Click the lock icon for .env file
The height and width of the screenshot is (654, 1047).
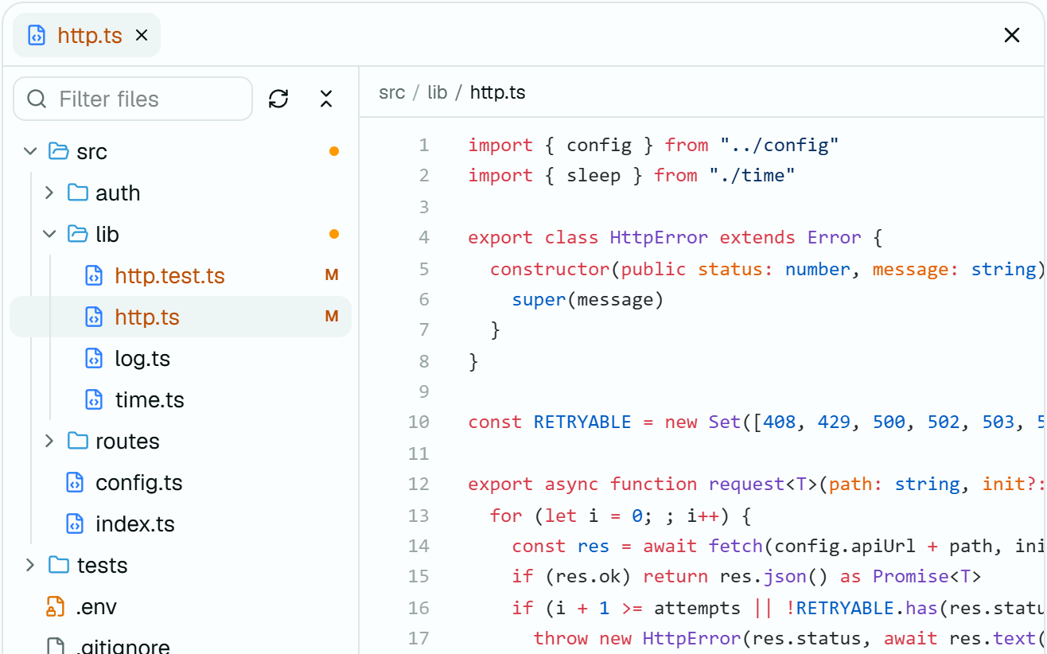pyautogui.click(x=55, y=606)
